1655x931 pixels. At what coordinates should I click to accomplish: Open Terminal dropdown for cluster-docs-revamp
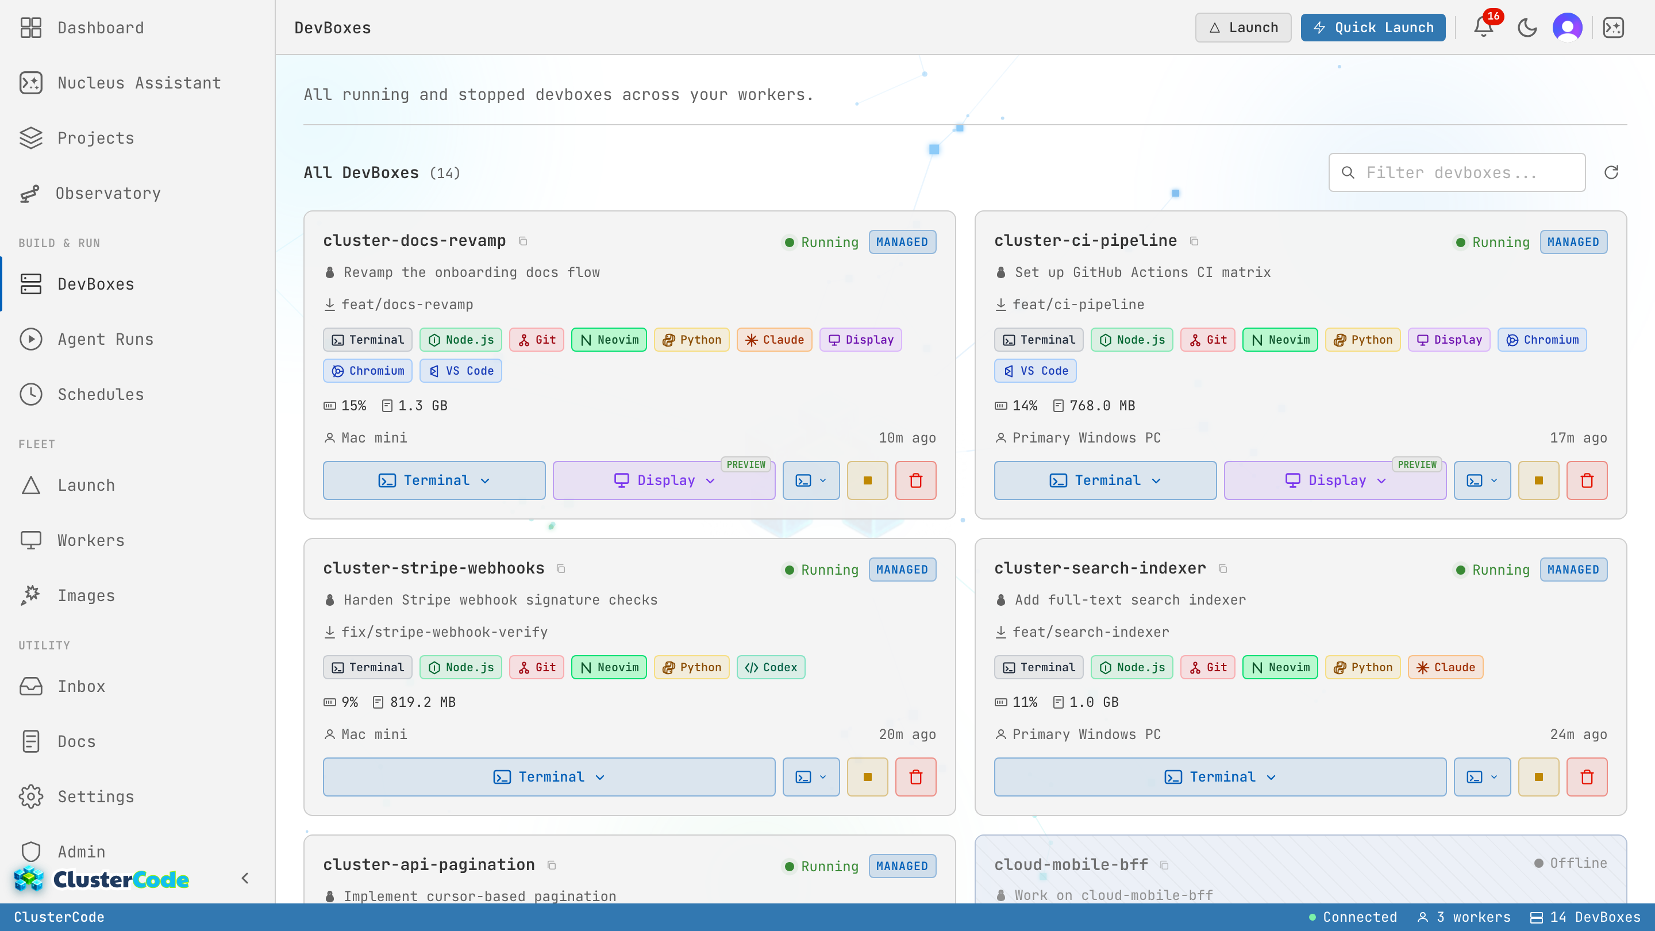[434, 480]
